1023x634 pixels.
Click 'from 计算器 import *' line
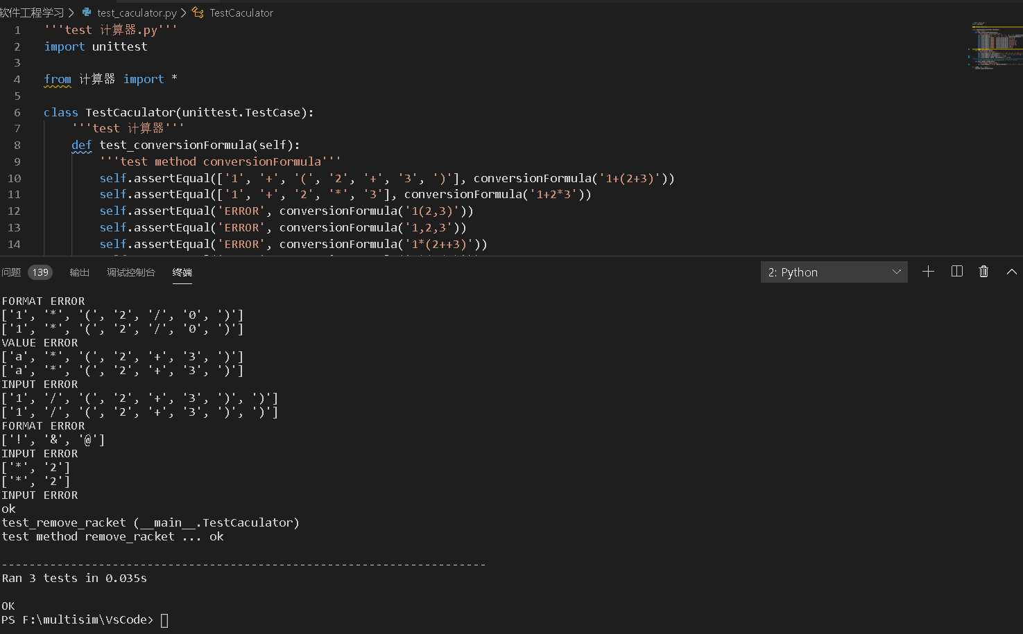110,79
